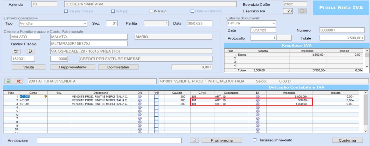Click the note icon next to Annotazioni field

point(194,140)
